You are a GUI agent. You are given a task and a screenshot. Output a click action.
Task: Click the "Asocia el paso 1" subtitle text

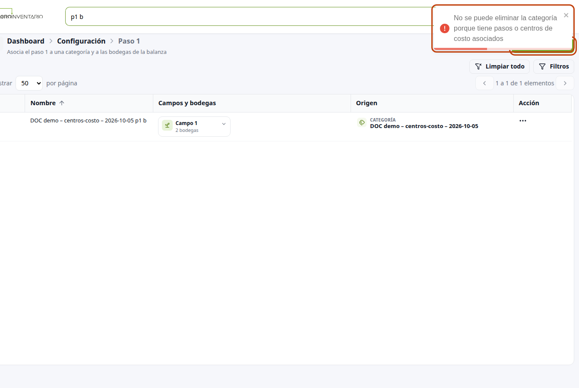87,52
